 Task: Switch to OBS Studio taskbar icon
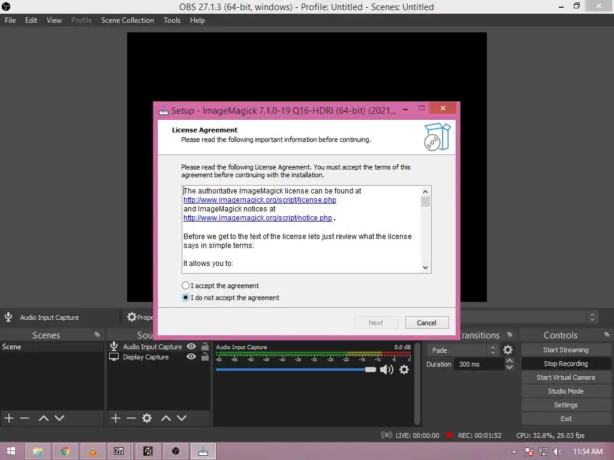pyautogui.click(x=176, y=451)
